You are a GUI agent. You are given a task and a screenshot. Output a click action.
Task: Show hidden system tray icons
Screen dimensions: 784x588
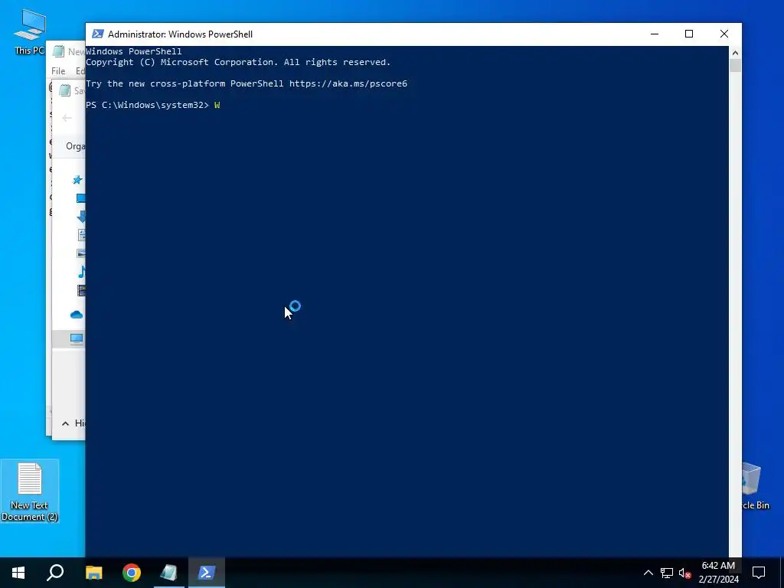pyautogui.click(x=648, y=573)
